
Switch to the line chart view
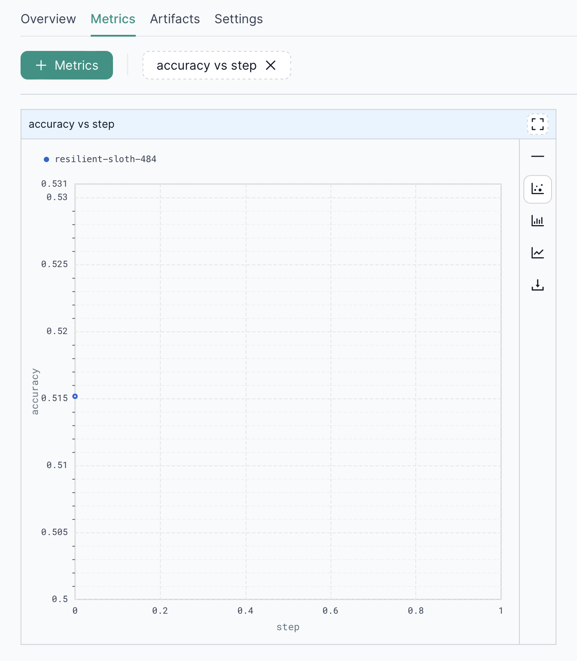click(x=537, y=253)
